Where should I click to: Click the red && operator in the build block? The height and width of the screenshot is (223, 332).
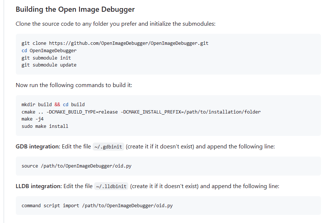(57, 104)
